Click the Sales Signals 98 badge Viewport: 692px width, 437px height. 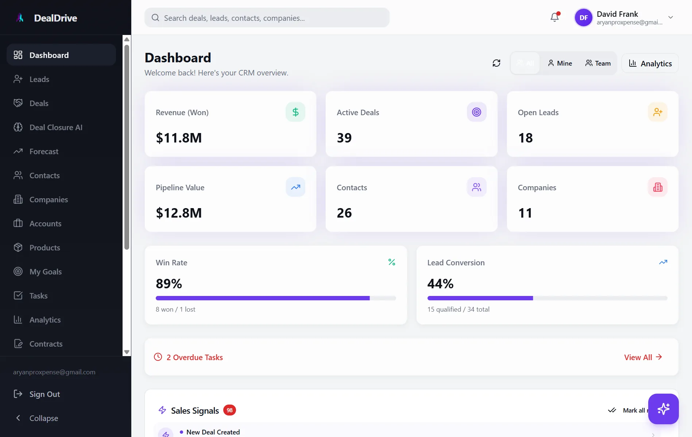[x=229, y=410]
